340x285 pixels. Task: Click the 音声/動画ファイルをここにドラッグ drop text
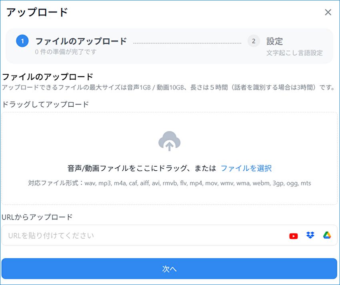[x=142, y=168]
